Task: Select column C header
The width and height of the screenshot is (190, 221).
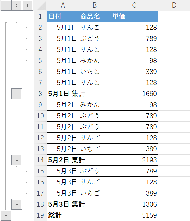Action: [134, 5]
